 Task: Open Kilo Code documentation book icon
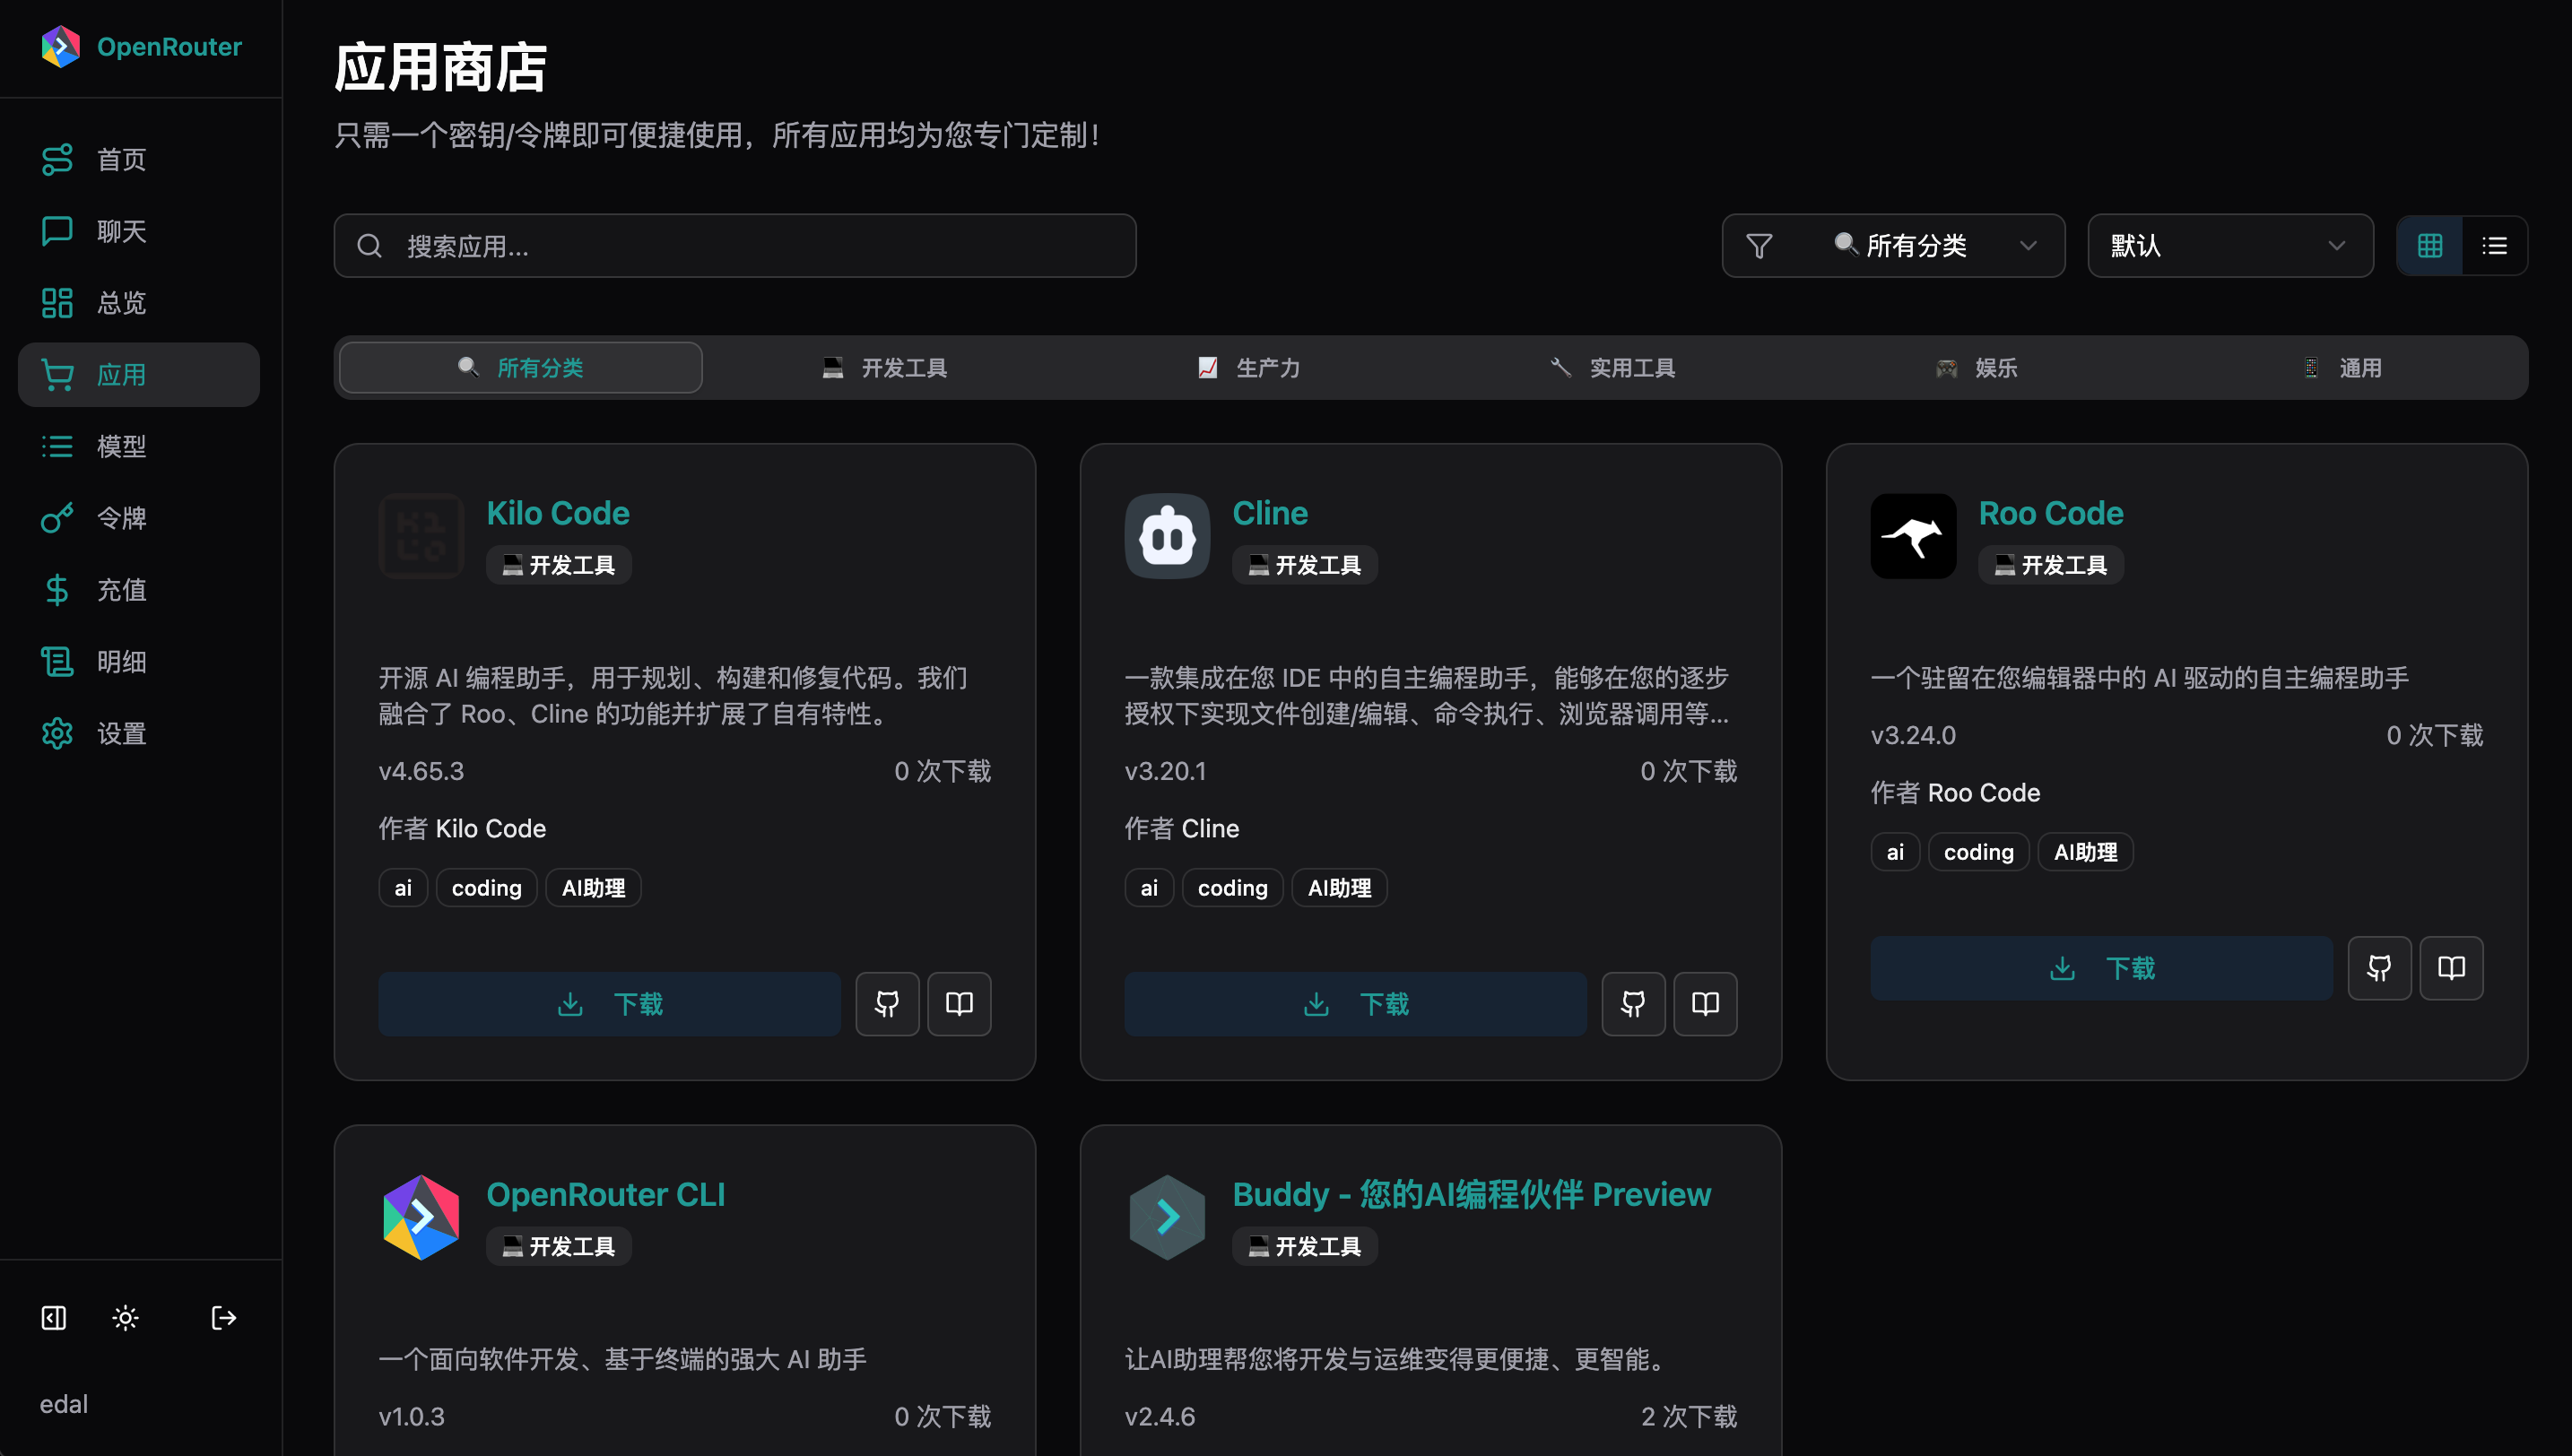click(959, 1004)
